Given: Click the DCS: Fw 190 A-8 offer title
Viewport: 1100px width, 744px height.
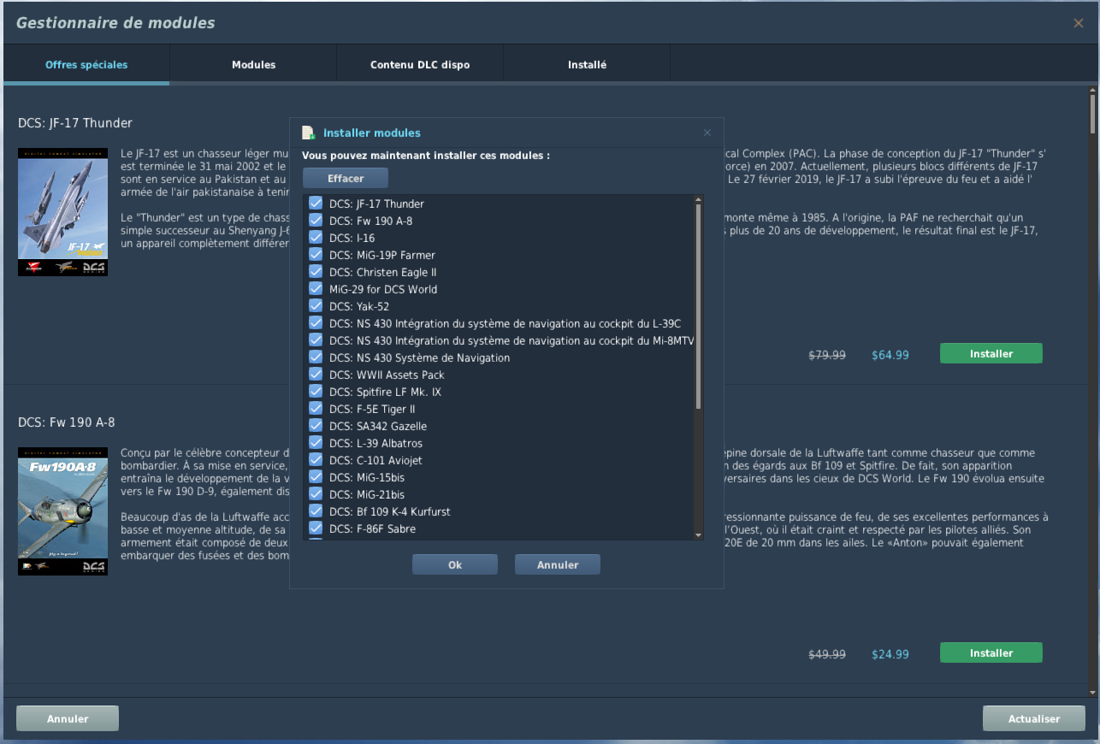Looking at the screenshot, I should pos(67,422).
